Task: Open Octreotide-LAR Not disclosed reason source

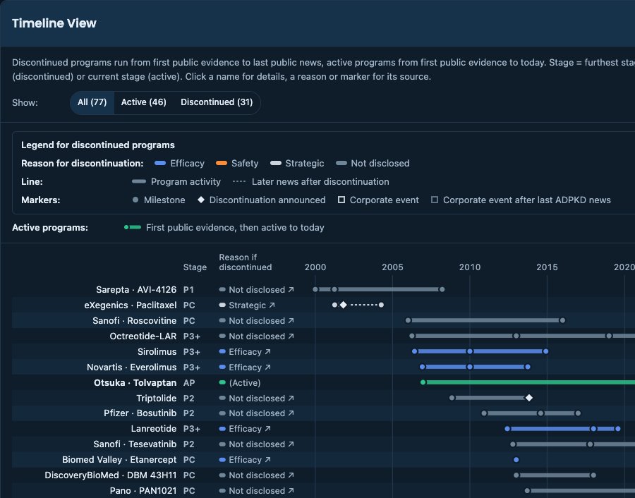Action: (x=257, y=336)
